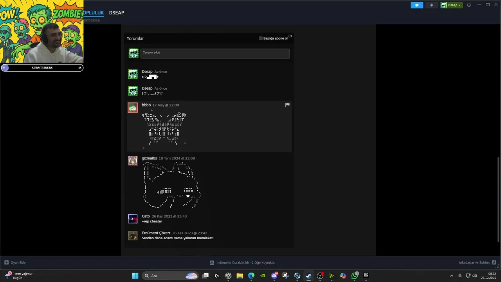Expand the system tray hidden icons chevron

pyautogui.click(x=451, y=276)
